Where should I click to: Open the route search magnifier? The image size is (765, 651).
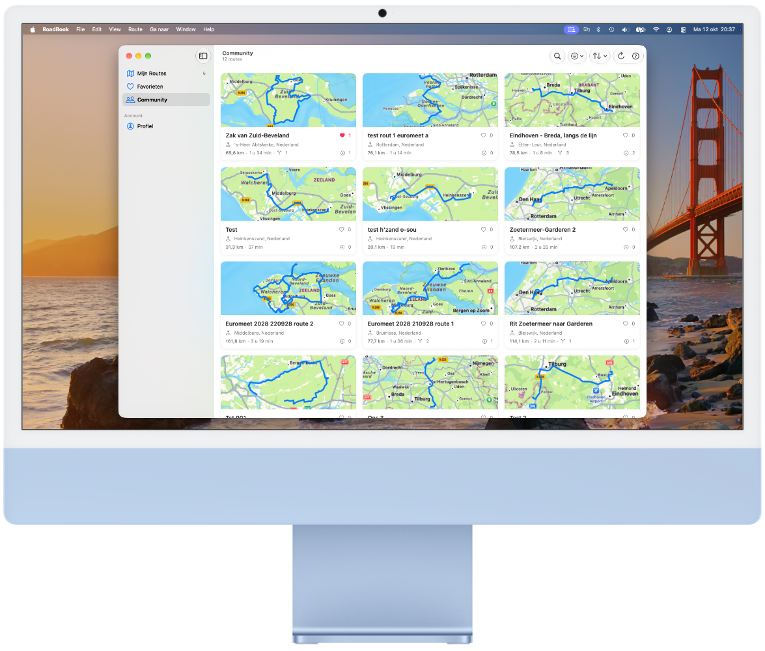[557, 56]
